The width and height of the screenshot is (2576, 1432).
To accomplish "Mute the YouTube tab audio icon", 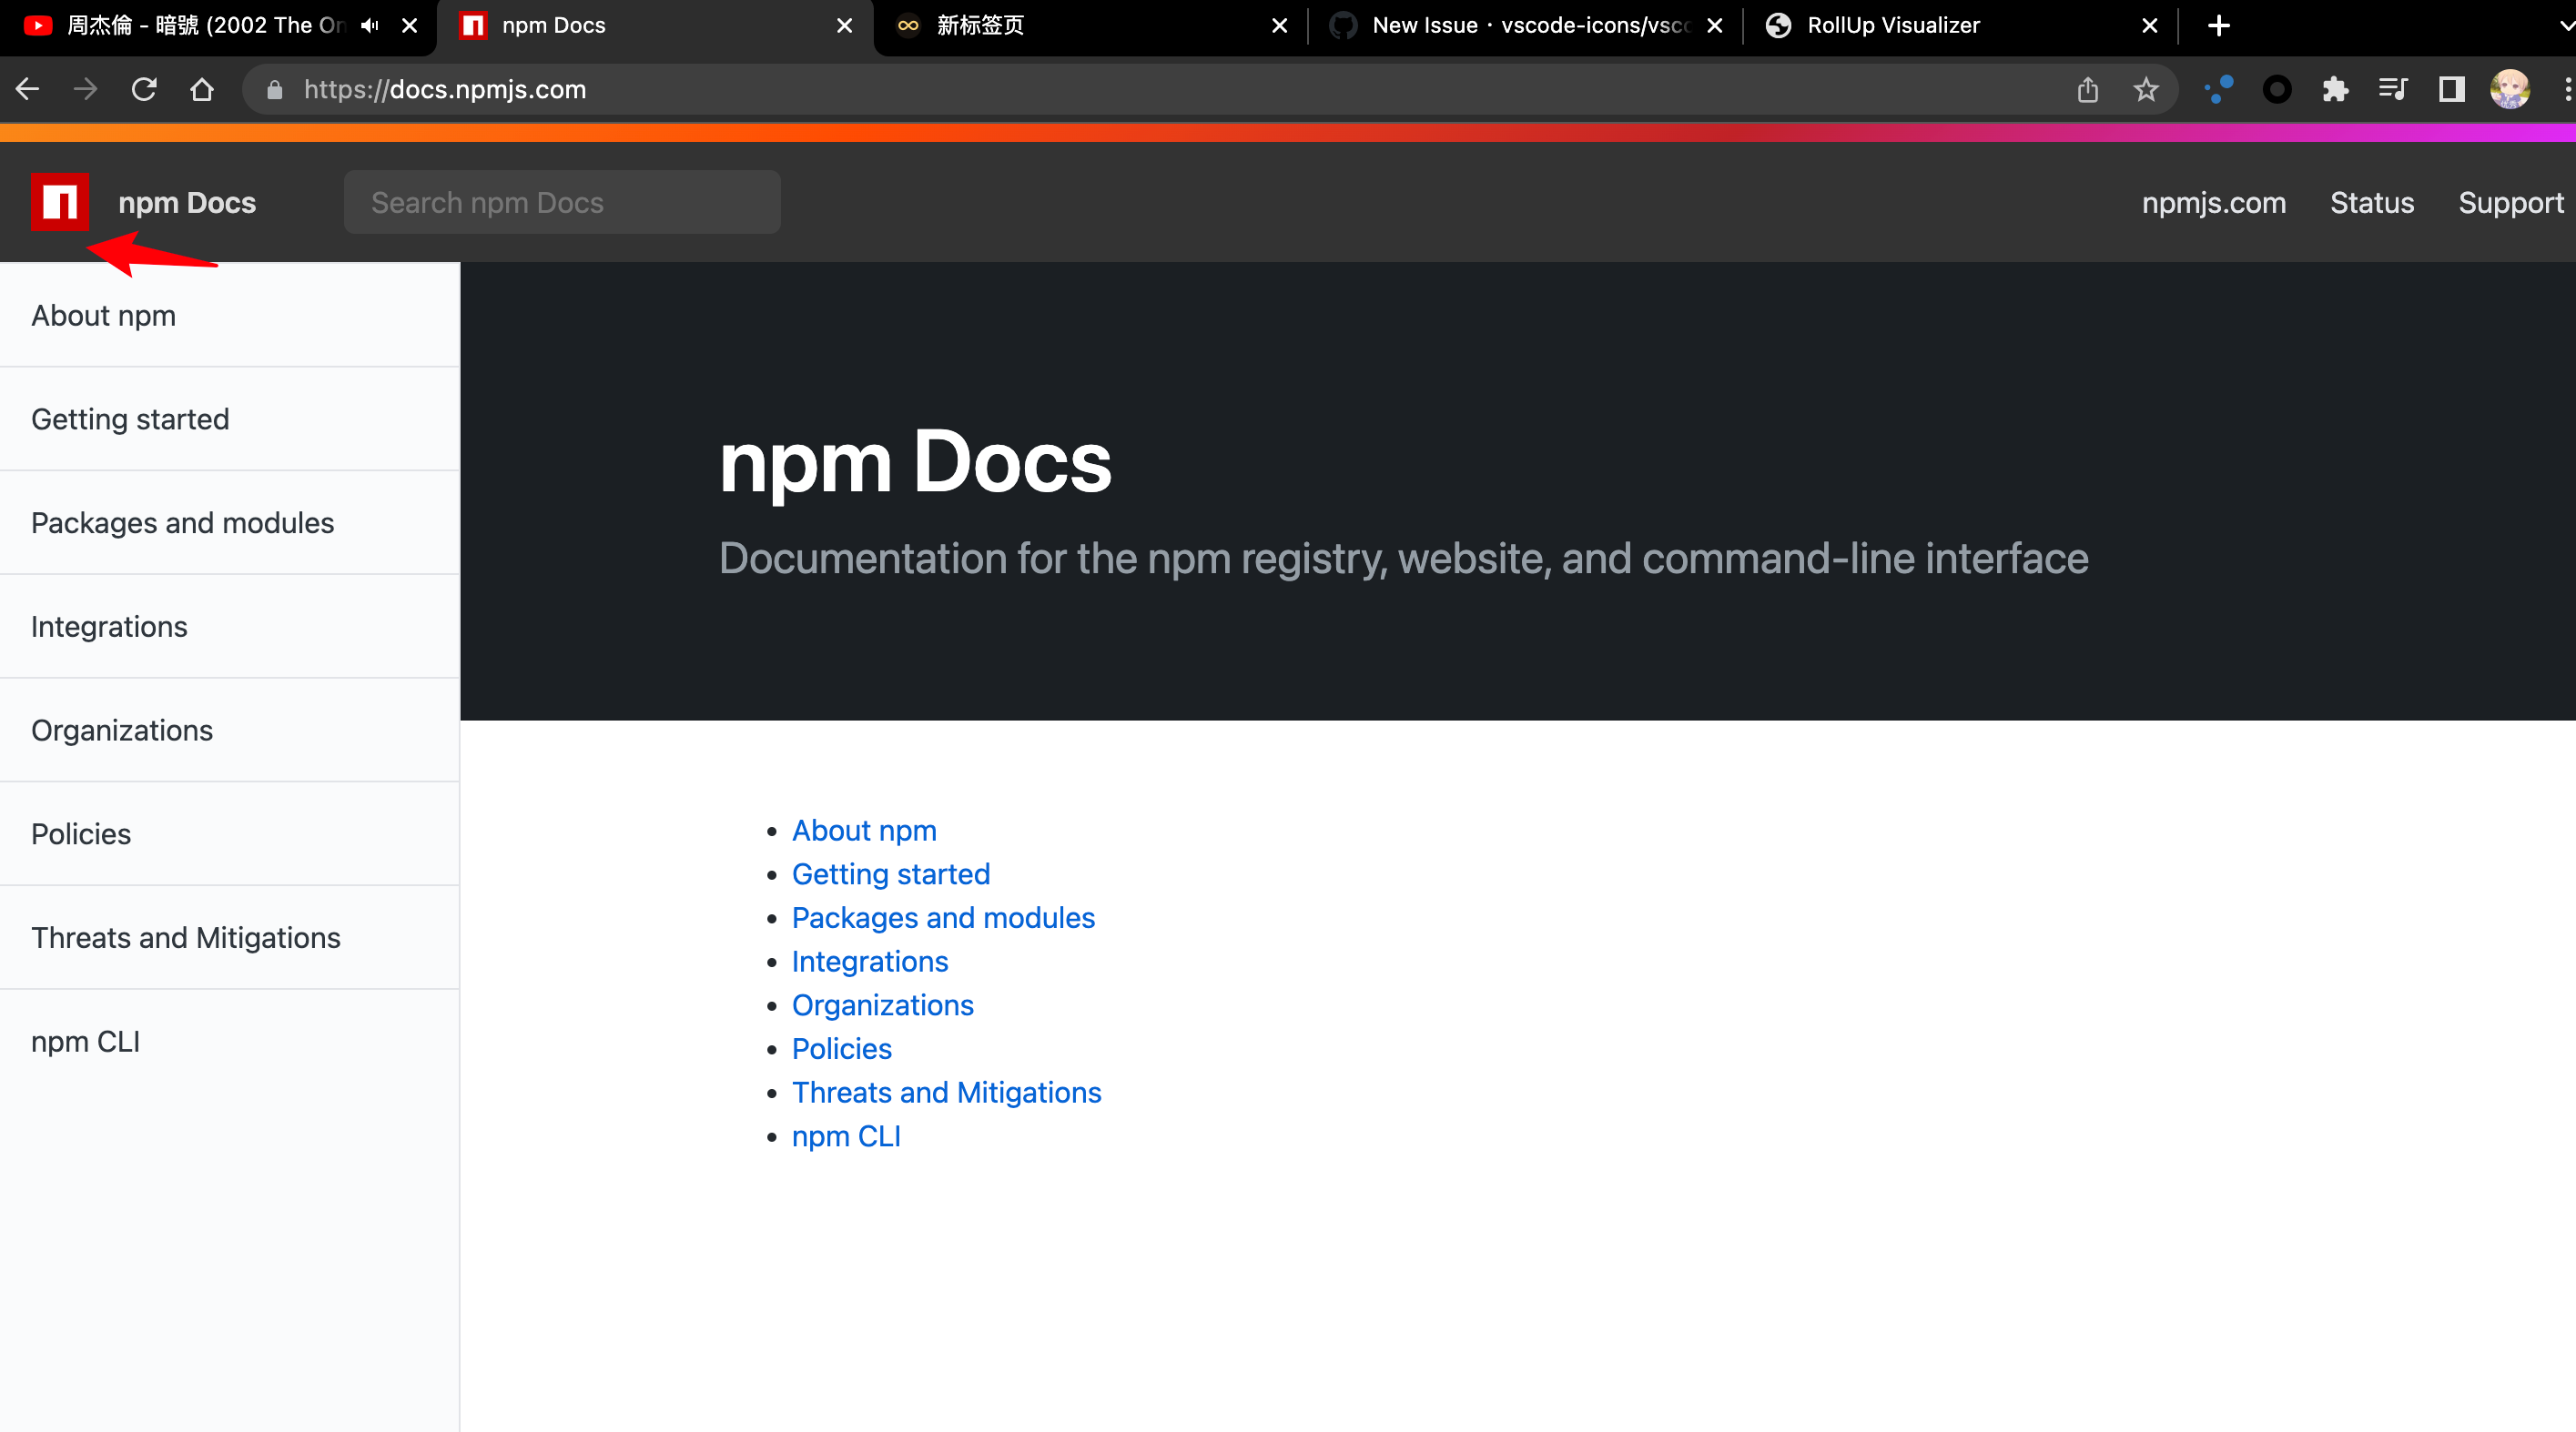I will pyautogui.click(x=370, y=26).
